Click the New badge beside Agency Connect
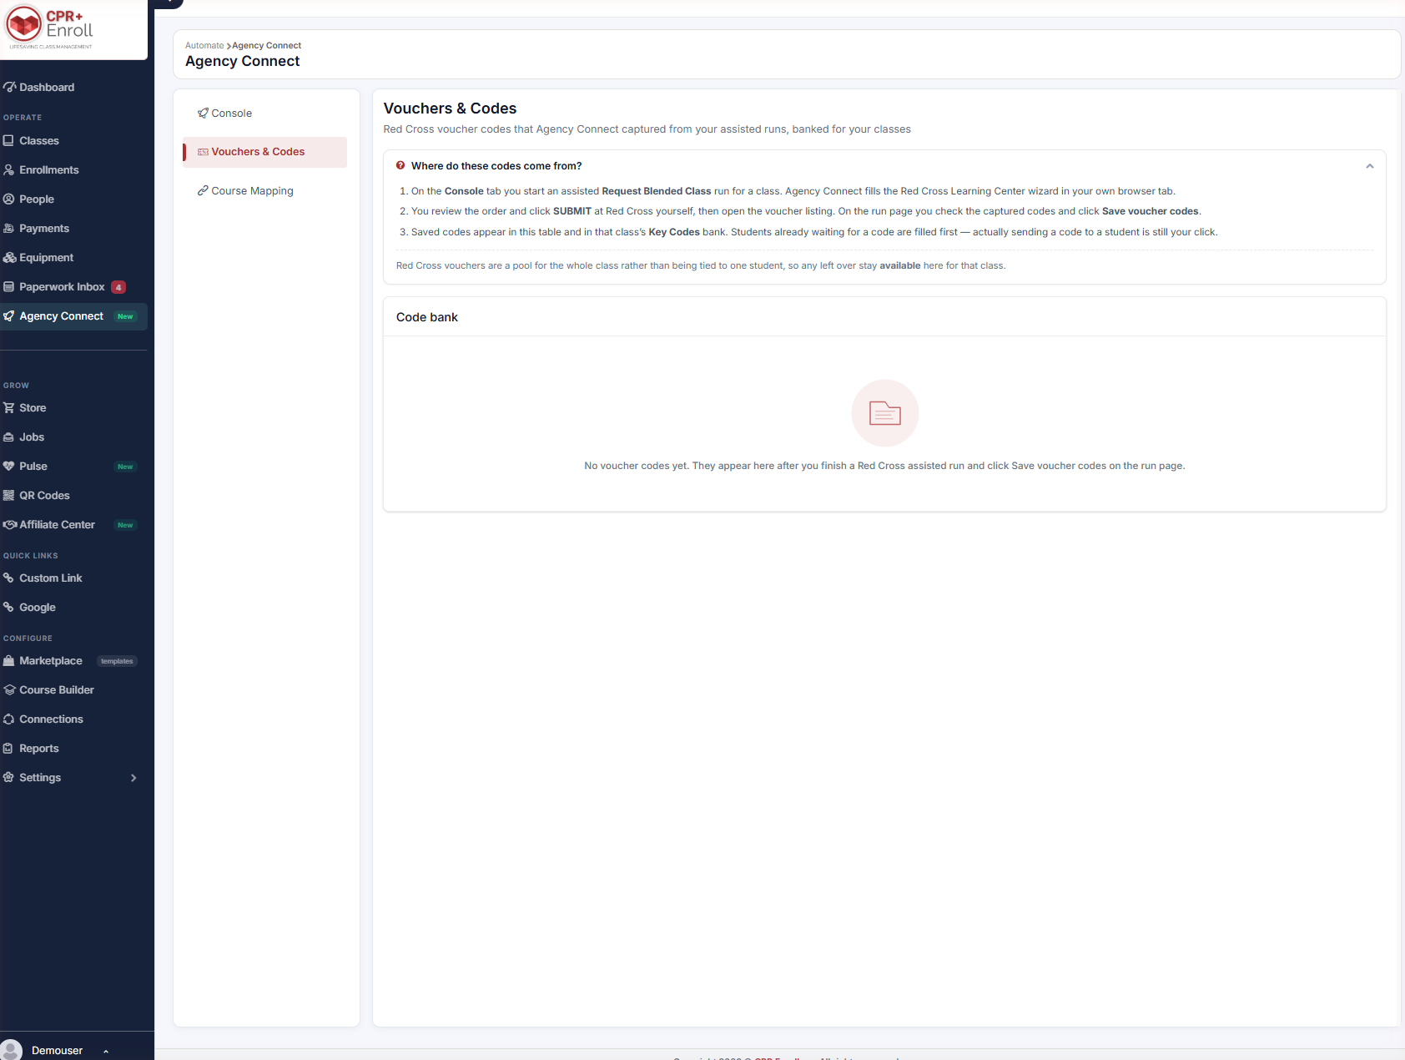The height and width of the screenshot is (1060, 1405). [x=125, y=316]
